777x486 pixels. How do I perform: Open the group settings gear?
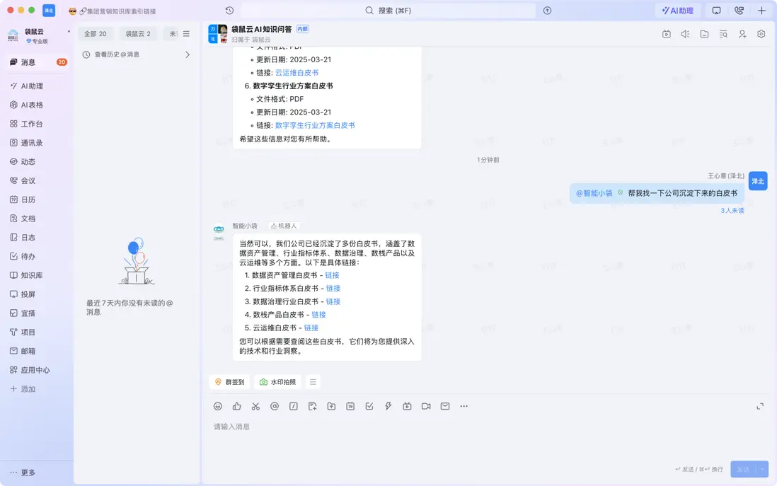761,33
